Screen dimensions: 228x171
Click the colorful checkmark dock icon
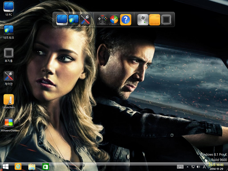coord(114,20)
